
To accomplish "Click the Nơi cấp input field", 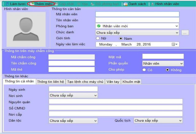I will click(x=116, y=114).
